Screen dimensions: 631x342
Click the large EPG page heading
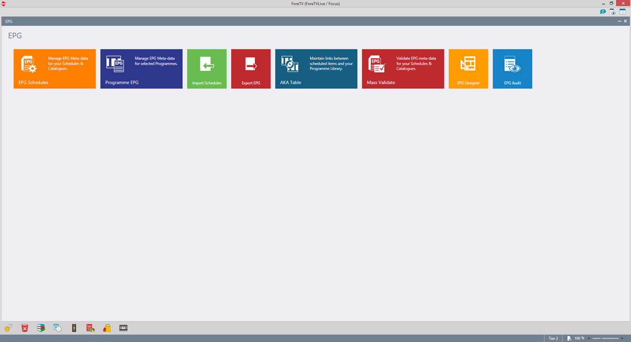point(15,36)
